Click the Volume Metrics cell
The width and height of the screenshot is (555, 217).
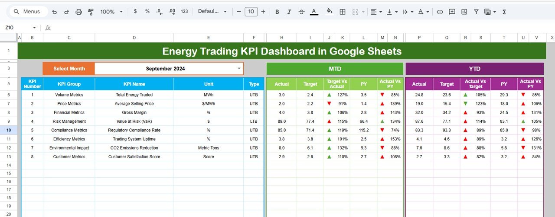[x=69, y=95]
